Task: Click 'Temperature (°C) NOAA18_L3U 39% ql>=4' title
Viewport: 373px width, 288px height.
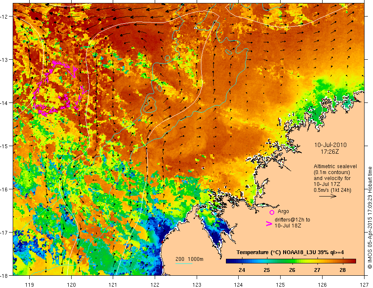Action: 290,252
